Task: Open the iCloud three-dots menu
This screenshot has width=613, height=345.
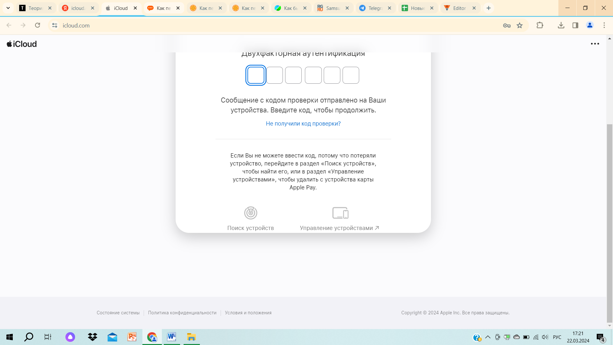Action: 595,44
